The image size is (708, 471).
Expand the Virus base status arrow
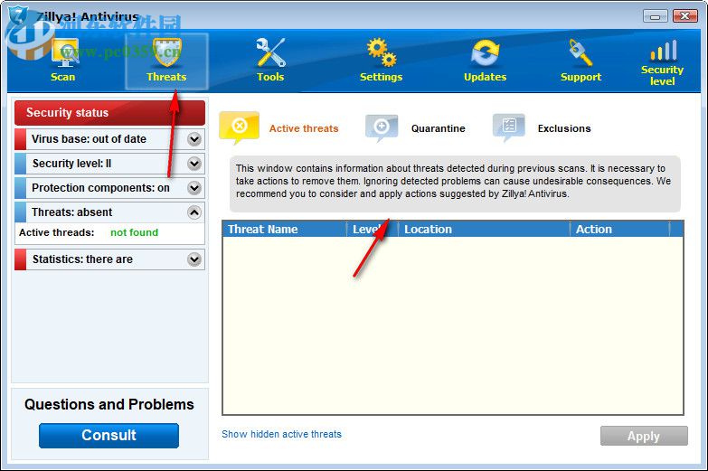click(x=194, y=139)
